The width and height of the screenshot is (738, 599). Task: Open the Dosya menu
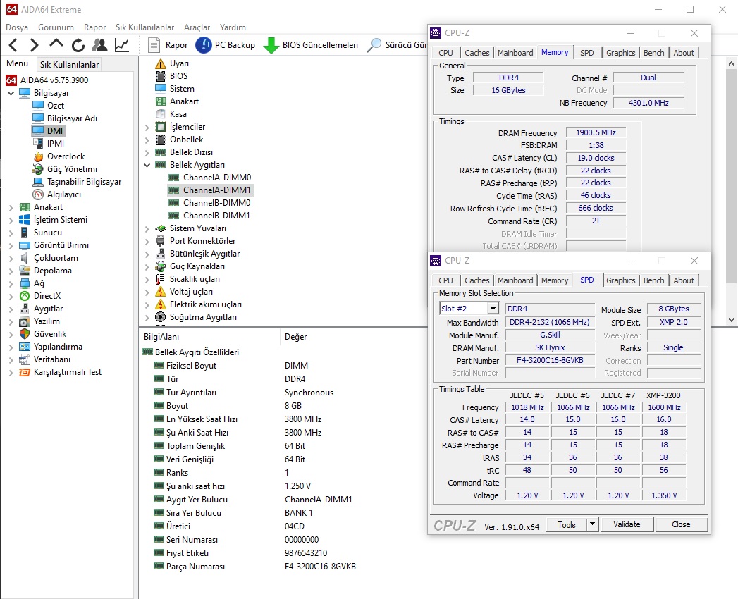(17, 27)
